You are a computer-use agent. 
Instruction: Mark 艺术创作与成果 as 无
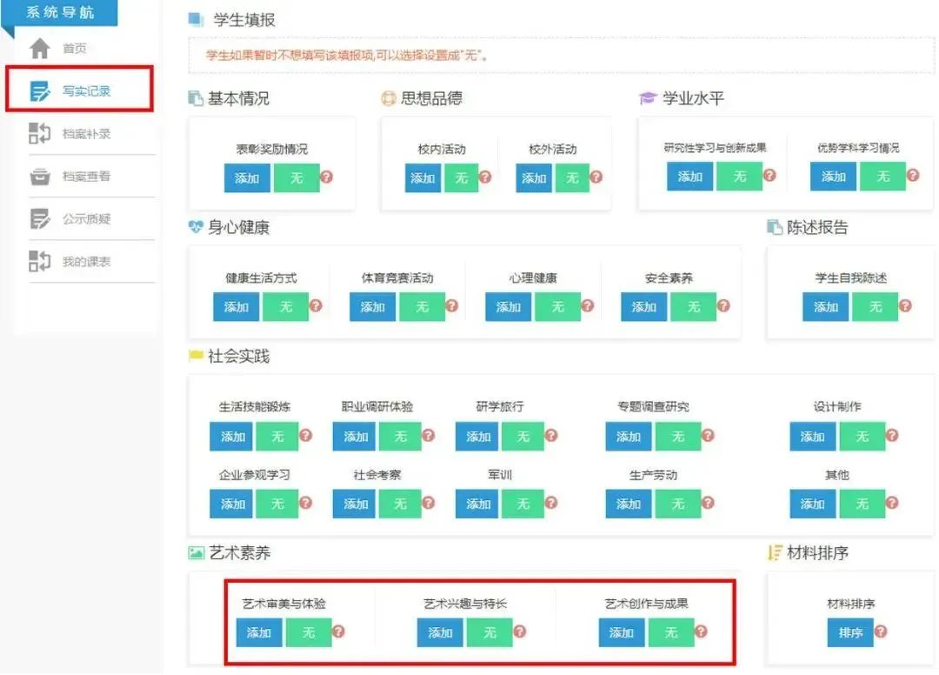(671, 633)
